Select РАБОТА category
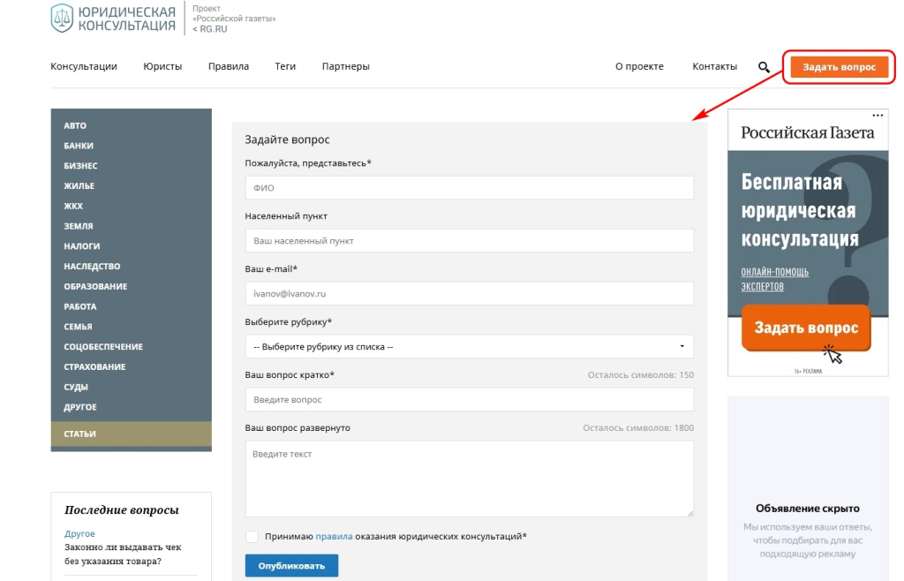This screenshot has height=581, width=904. (80, 306)
